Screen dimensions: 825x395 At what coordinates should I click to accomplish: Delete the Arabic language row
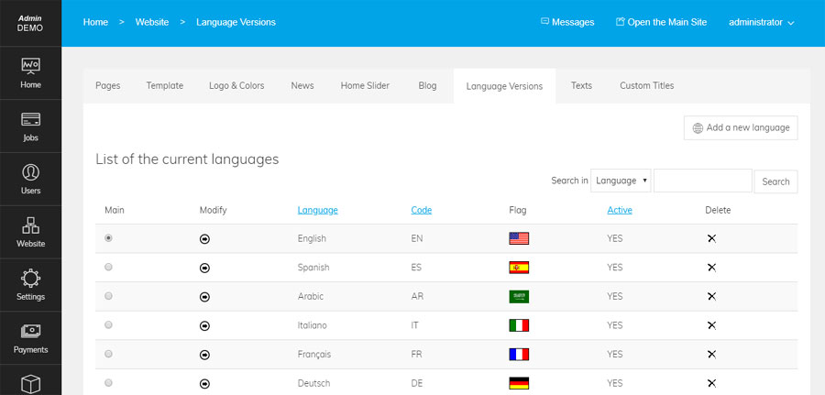pos(711,297)
